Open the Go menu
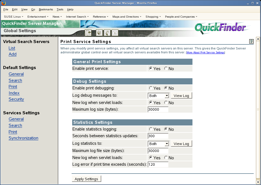Image resolution: width=261 pixels, height=185 pixels. click(x=33, y=10)
